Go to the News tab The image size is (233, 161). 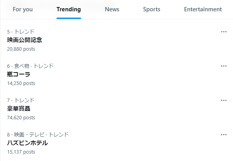pyautogui.click(x=112, y=9)
